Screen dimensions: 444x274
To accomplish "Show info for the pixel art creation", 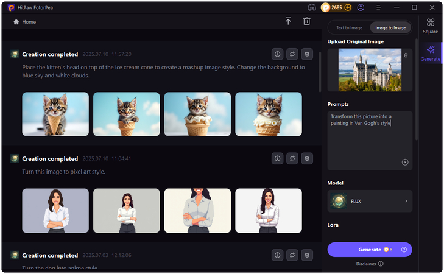I will [x=277, y=158].
